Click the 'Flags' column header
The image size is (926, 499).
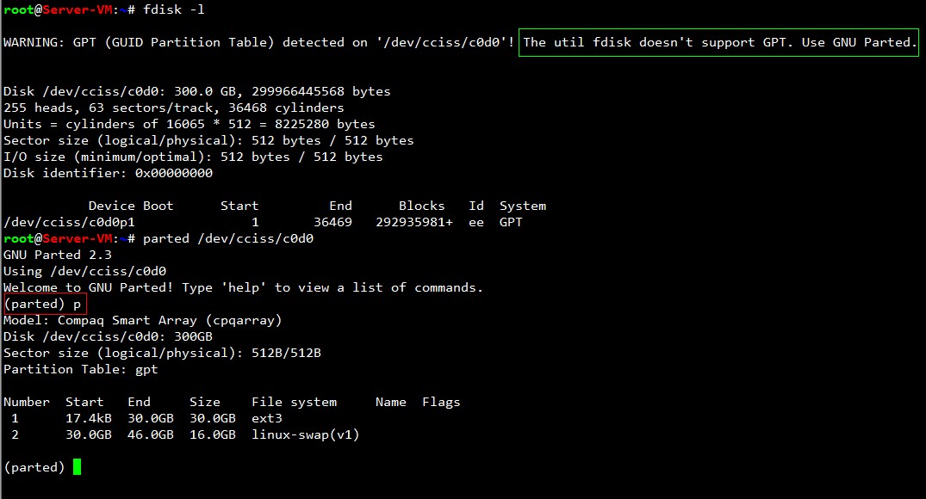(x=441, y=403)
